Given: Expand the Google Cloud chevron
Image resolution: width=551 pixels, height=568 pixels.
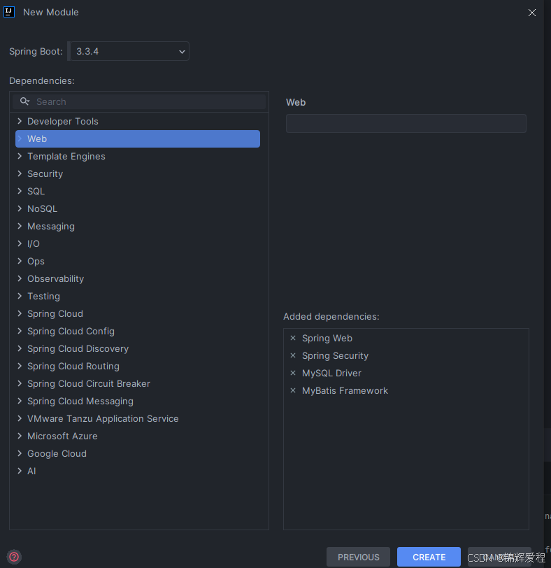Looking at the screenshot, I should click(20, 453).
